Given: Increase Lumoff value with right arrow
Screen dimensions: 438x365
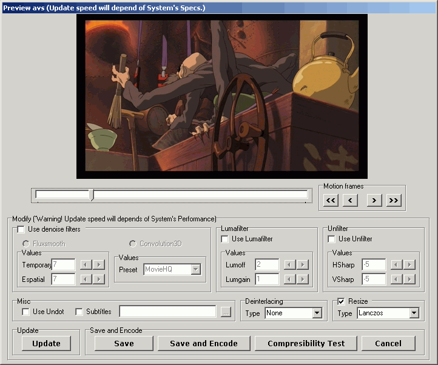Looking at the screenshot, I should coord(303,264).
